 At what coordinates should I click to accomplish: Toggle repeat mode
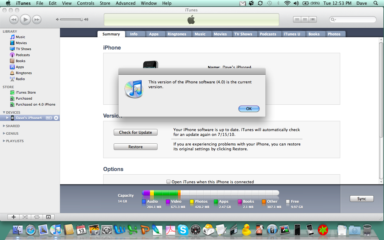tap(37, 217)
